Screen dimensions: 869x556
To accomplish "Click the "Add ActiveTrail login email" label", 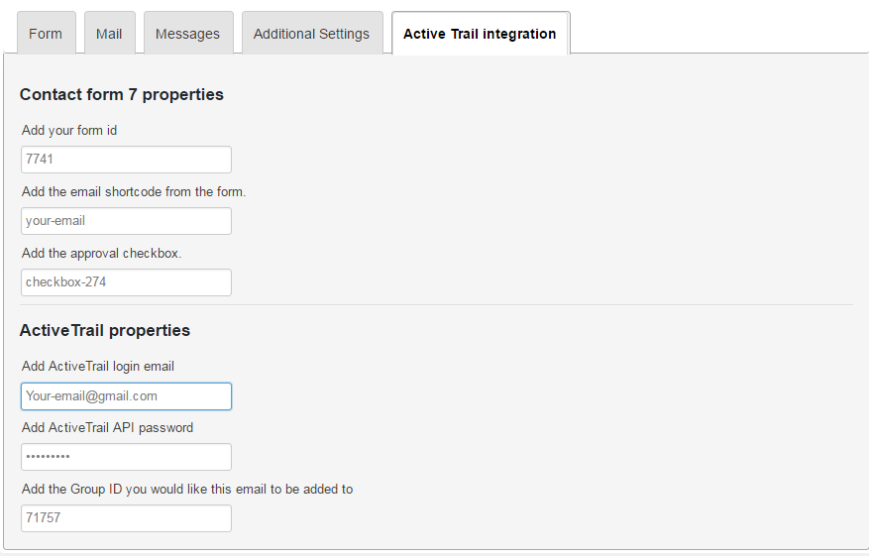I will [x=98, y=366].
